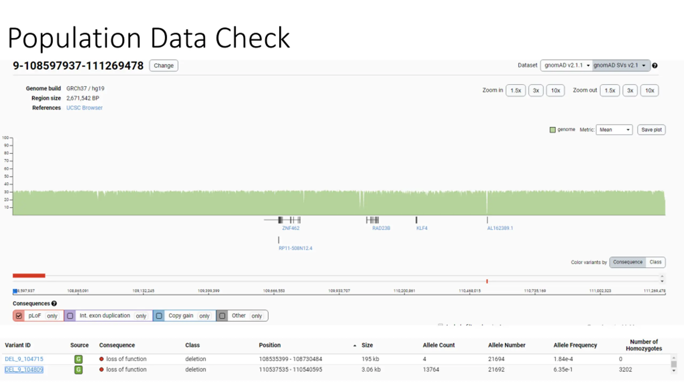The width and height of the screenshot is (684, 385).
Task: Sort table by Allele Count column
Action: tap(438, 345)
